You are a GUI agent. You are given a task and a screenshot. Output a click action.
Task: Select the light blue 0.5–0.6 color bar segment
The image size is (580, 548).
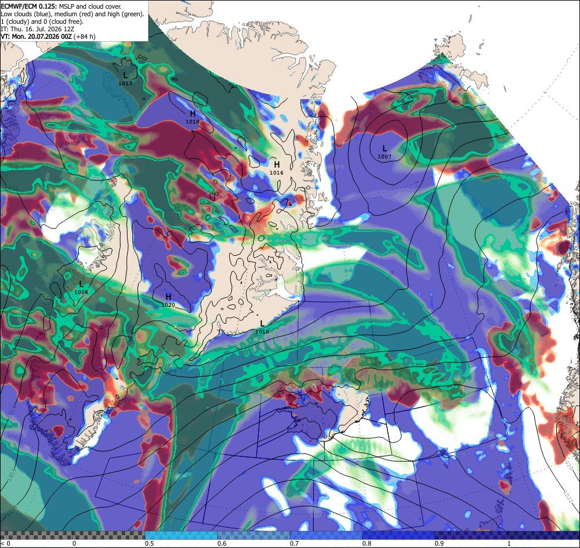(181, 535)
